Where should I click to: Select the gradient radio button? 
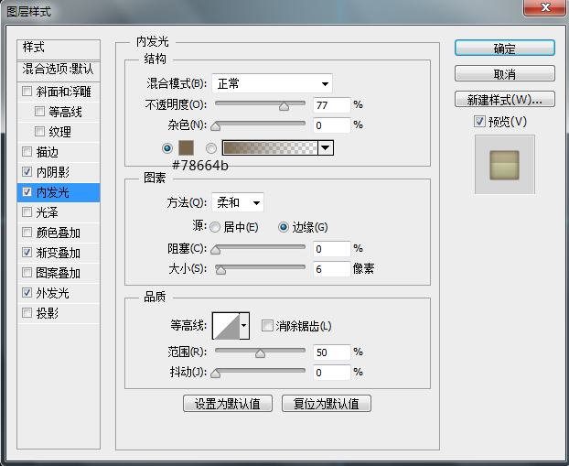(x=211, y=148)
